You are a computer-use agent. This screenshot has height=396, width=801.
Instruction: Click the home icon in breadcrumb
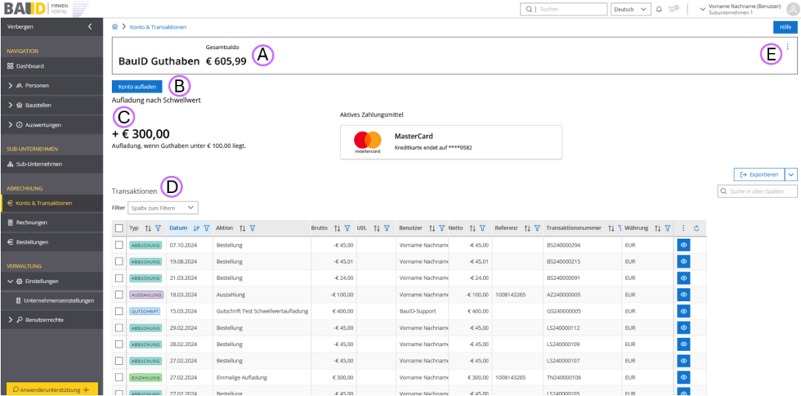[x=115, y=26]
